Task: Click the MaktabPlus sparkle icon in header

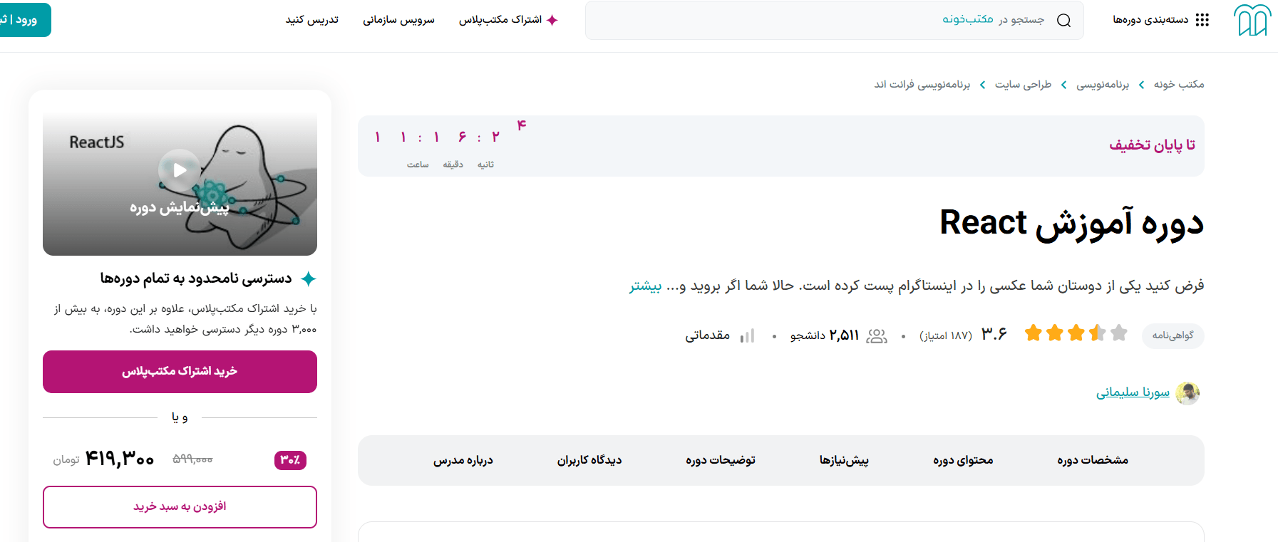Action: pyautogui.click(x=552, y=20)
